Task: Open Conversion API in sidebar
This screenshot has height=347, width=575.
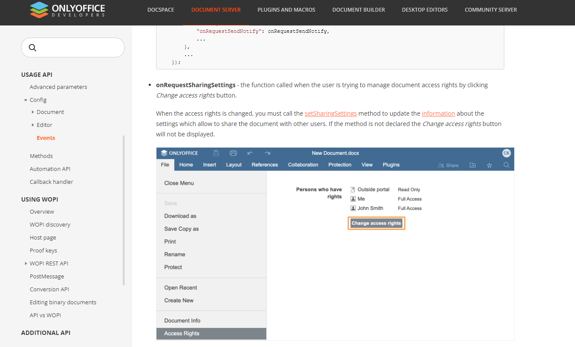Action: coord(49,289)
